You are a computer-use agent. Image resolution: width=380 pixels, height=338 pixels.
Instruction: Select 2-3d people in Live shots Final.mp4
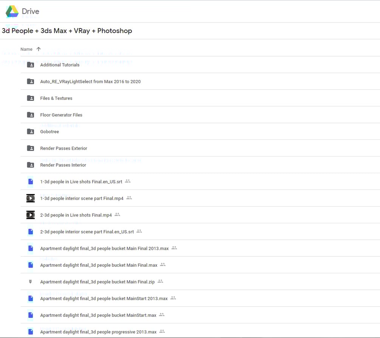pyautogui.click(x=76, y=215)
